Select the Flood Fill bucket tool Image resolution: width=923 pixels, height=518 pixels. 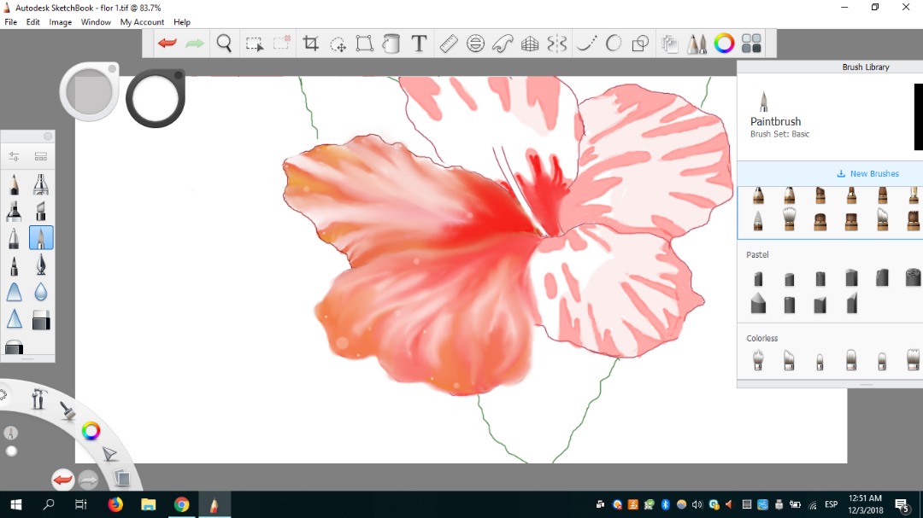click(391, 44)
